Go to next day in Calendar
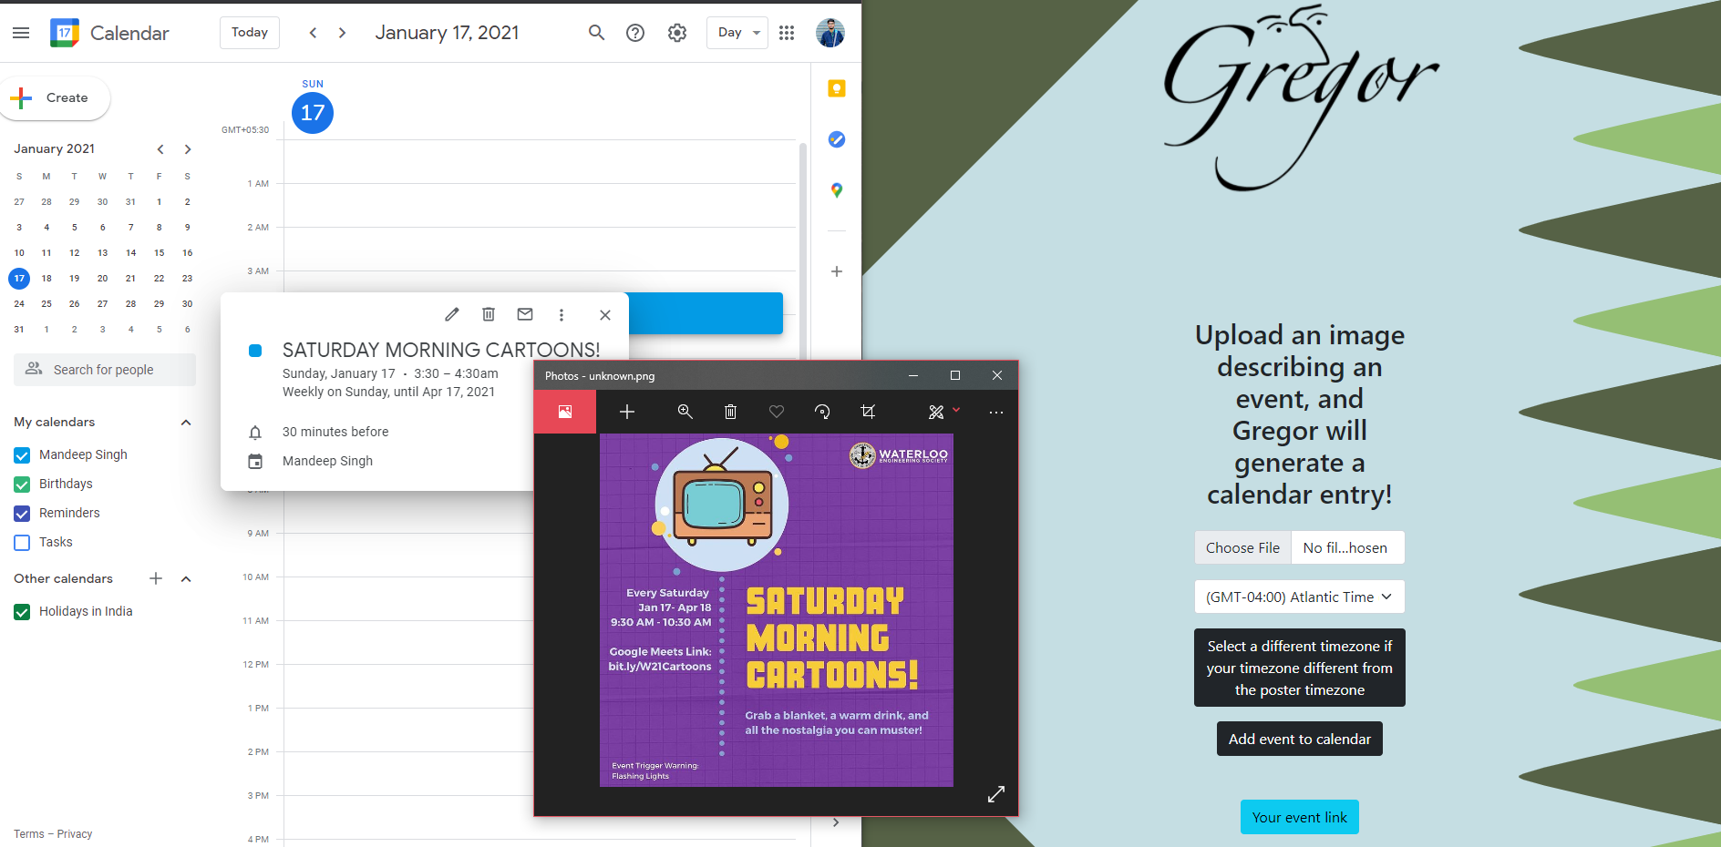 pyautogui.click(x=343, y=33)
